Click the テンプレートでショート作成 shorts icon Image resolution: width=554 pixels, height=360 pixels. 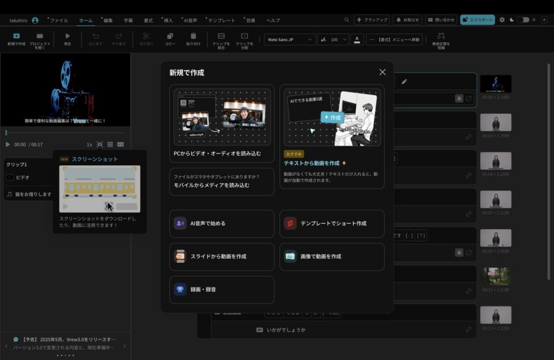click(290, 223)
